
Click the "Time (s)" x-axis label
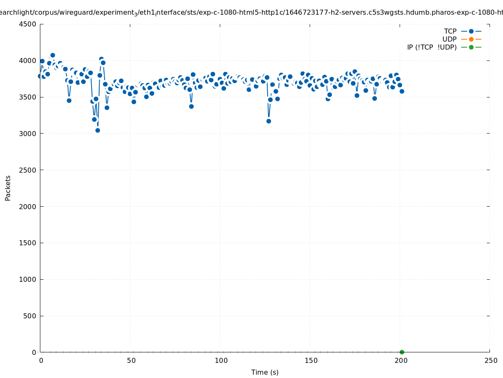pos(265,372)
